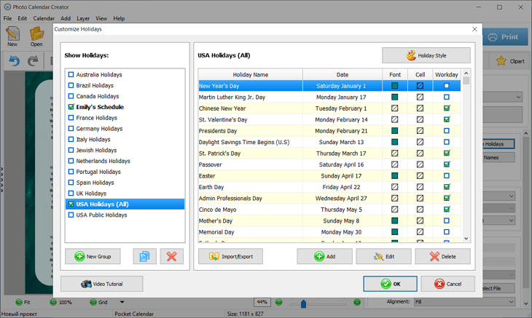The height and width of the screenshot is (318, 532).
Task: Click Font color swatch for Martin Luther King Jr. Day
Action: (x=394, y=98)
